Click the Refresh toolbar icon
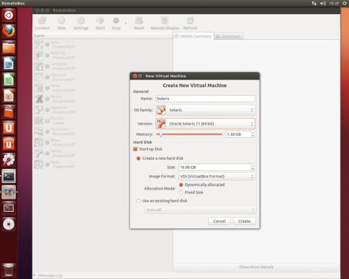349x279 pixels. 190,23
